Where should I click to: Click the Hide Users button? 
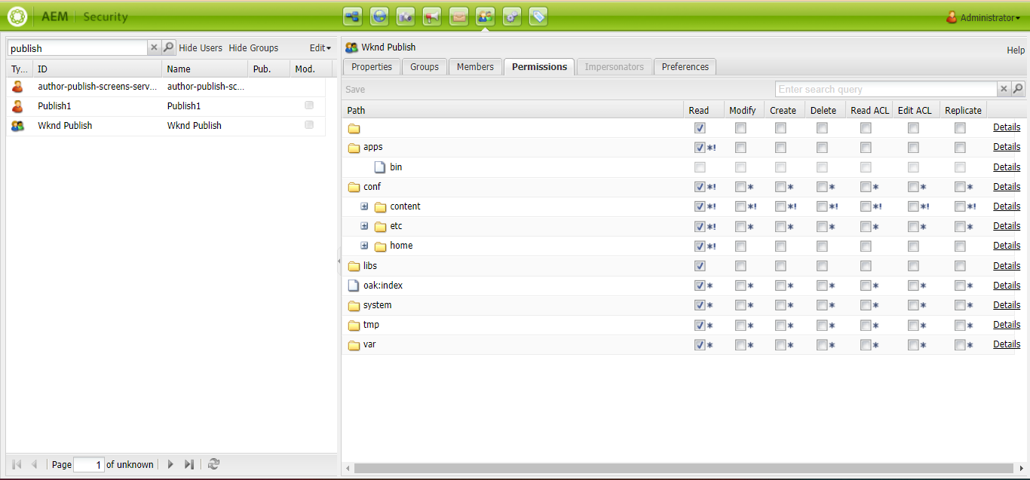click(x=201, y=47)
